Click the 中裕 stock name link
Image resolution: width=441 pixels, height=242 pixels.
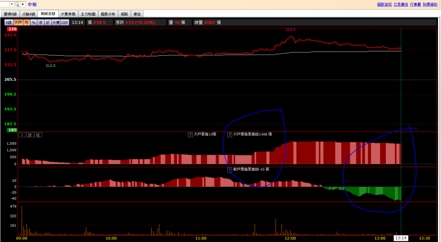pyautogui.click(x=32, y=4)
